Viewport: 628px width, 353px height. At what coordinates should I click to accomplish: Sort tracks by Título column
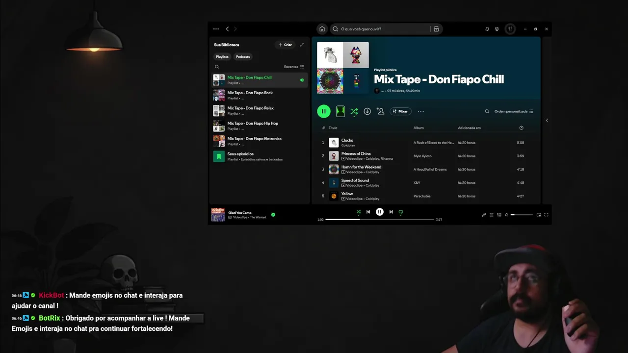[x=333, y=128]
